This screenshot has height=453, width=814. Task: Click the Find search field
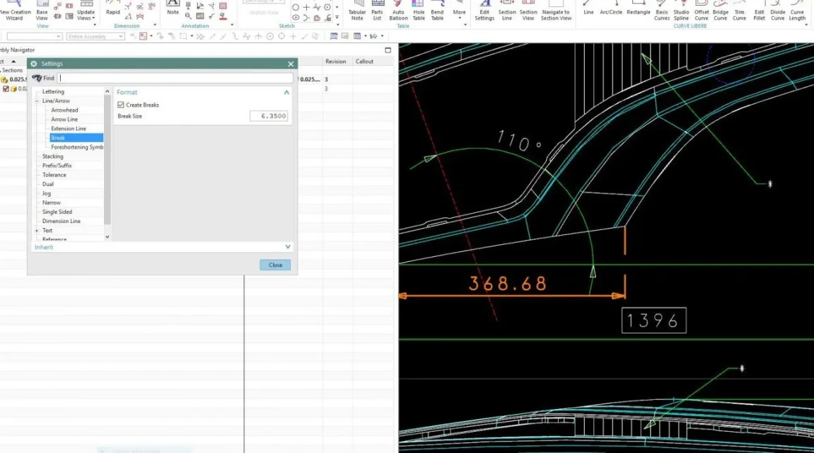[x=175, y=78]
